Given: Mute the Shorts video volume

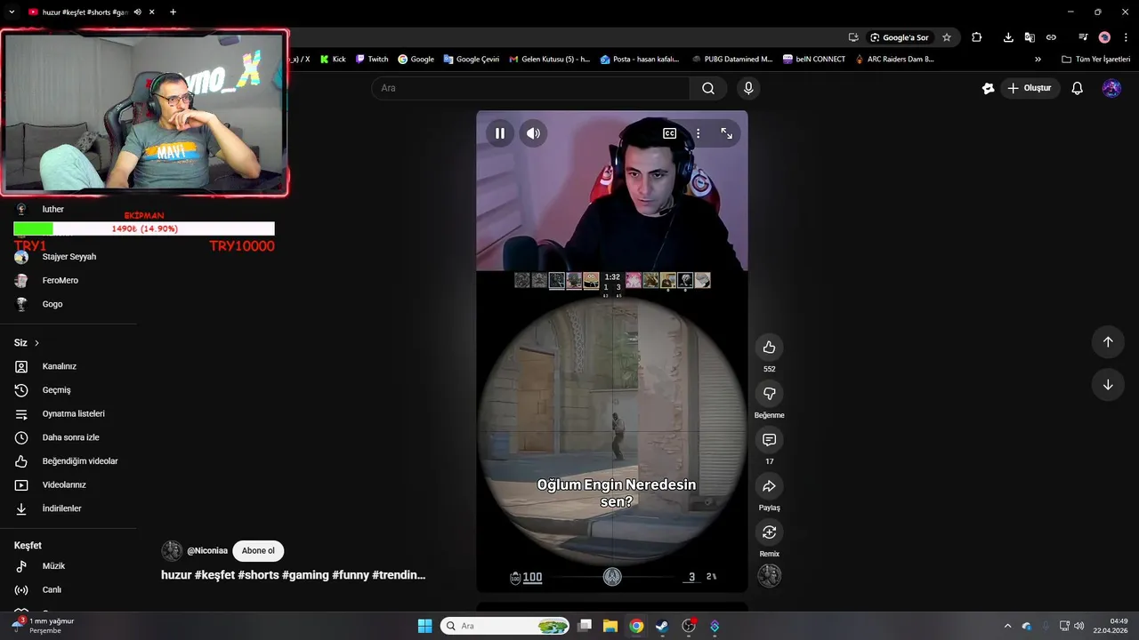Looking at the screenshot, I should [x=533, y=133].
